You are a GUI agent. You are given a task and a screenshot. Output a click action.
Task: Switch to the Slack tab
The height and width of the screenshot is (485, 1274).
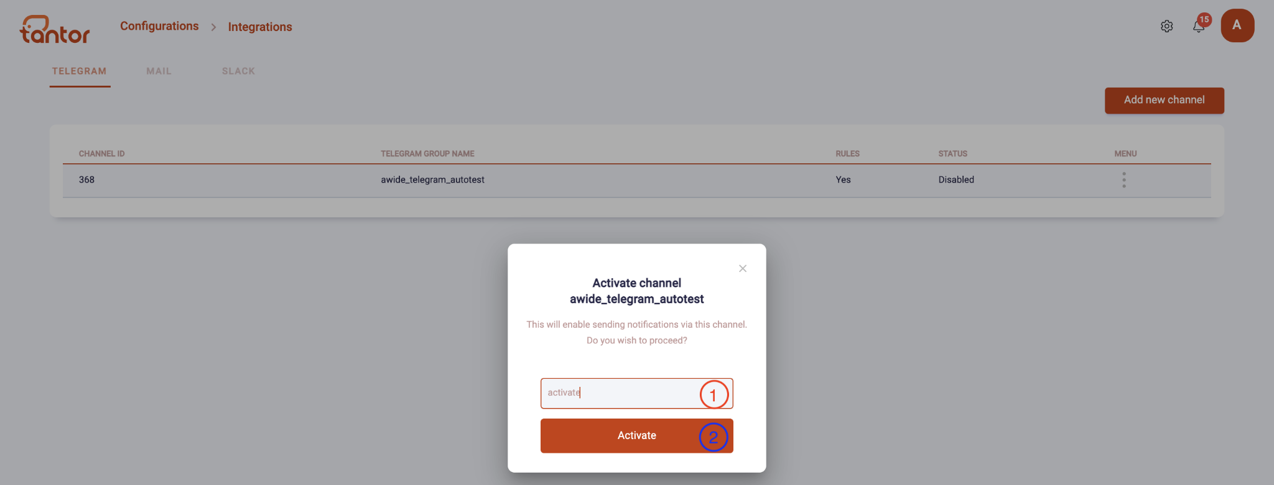click(x=238, y=71)
